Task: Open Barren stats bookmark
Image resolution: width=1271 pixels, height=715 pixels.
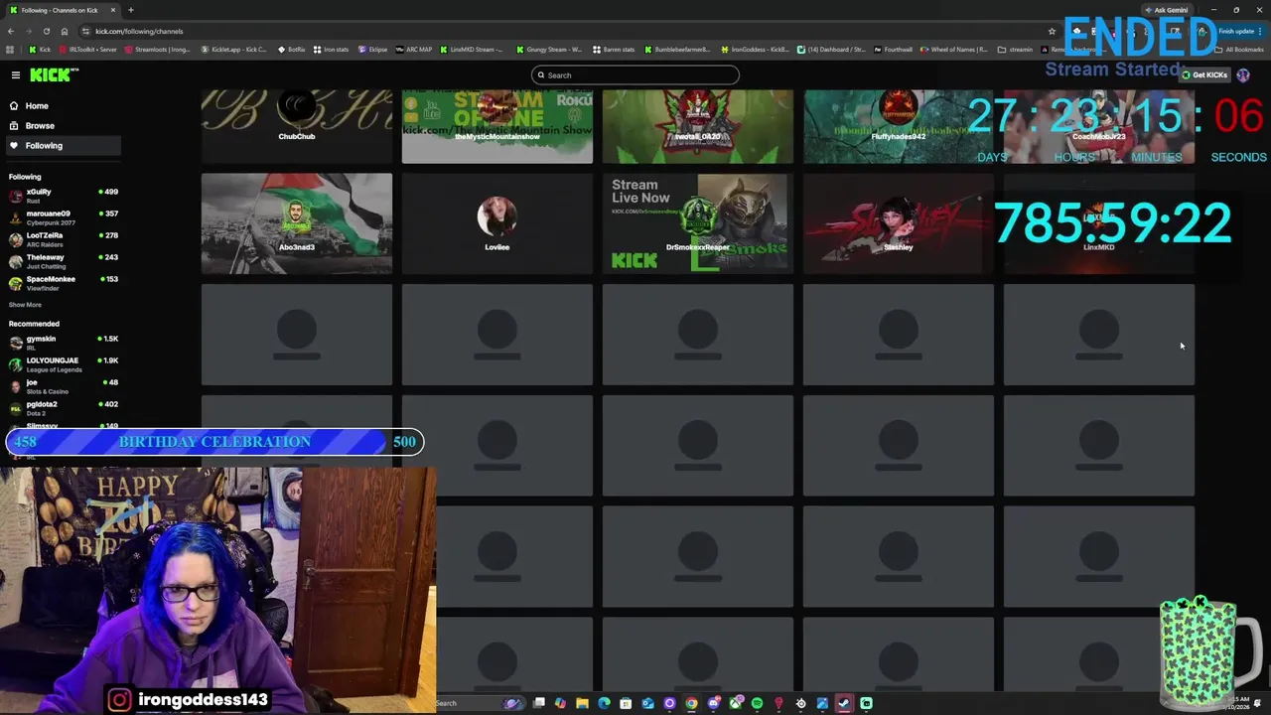Action: (614, 49)
